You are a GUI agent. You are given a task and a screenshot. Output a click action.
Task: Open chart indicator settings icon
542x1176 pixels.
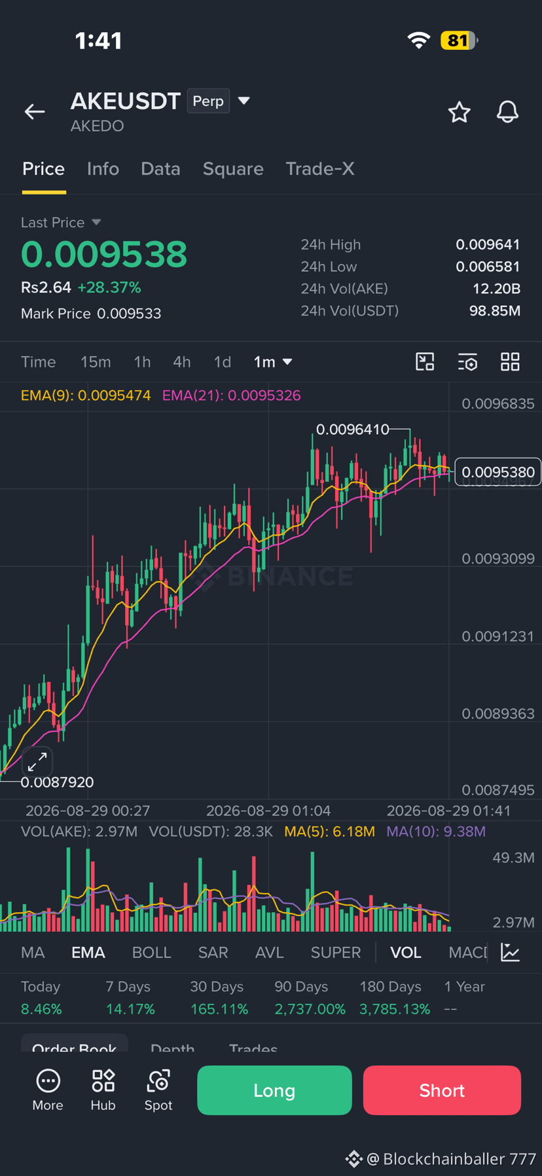tap(467, 362)
